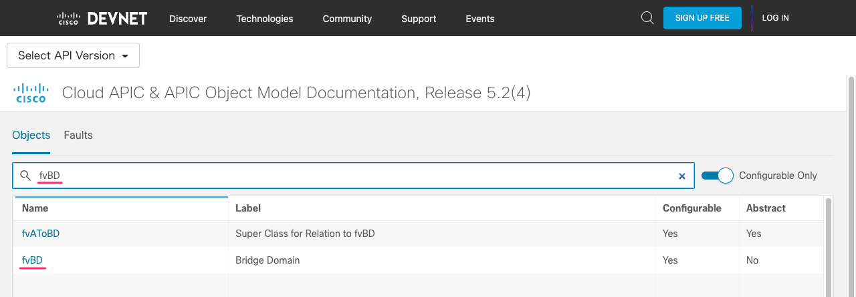Click the documentation title Release 5.2(4)
This screenshot has width=856, height=297.
(296, 93)
